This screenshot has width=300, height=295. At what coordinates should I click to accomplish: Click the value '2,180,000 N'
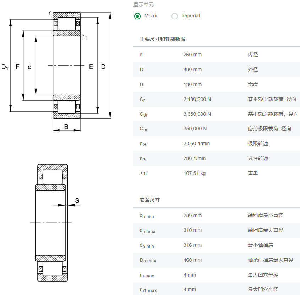click(197, 99)
